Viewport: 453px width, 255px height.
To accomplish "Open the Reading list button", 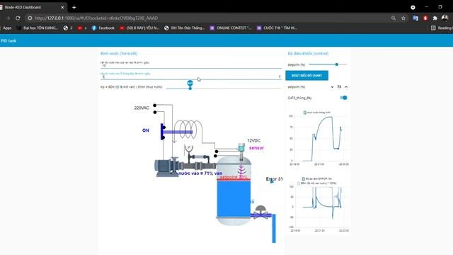I will (x=442, y=28).
